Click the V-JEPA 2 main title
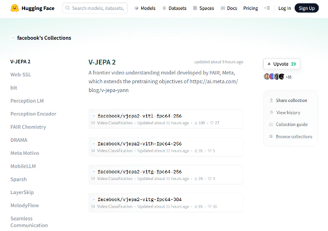Image resolution: width=328 pixels, height=231 pixels. pyautogui.click(x=102, y=62)
